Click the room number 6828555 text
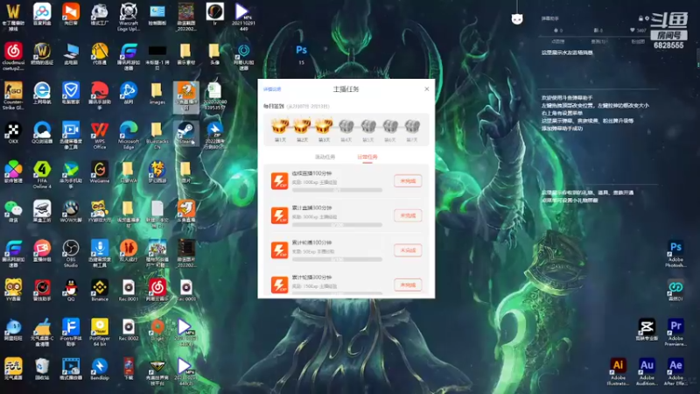The width and height of the screenshot is (700, 394). (x=668, y=46)
